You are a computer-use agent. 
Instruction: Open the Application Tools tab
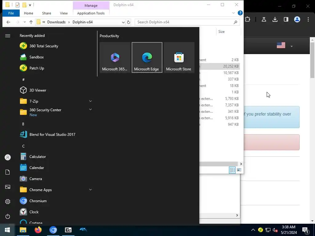click(x=91, y=13)
